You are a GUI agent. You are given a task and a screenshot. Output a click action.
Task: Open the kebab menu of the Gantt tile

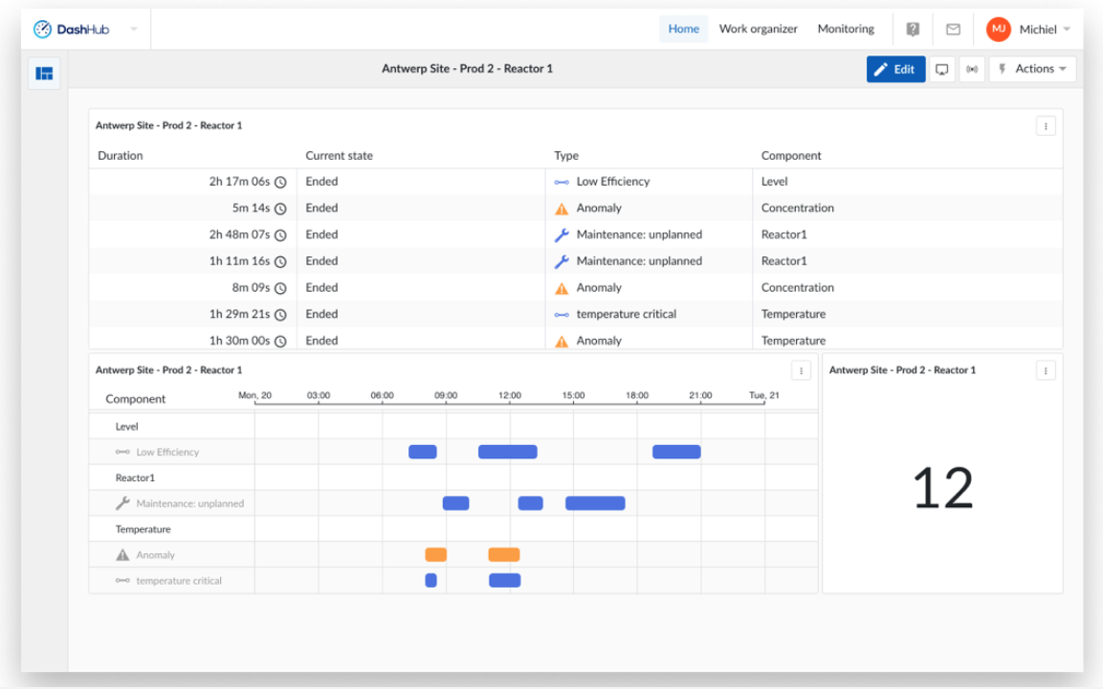click(x=801, y=370)
